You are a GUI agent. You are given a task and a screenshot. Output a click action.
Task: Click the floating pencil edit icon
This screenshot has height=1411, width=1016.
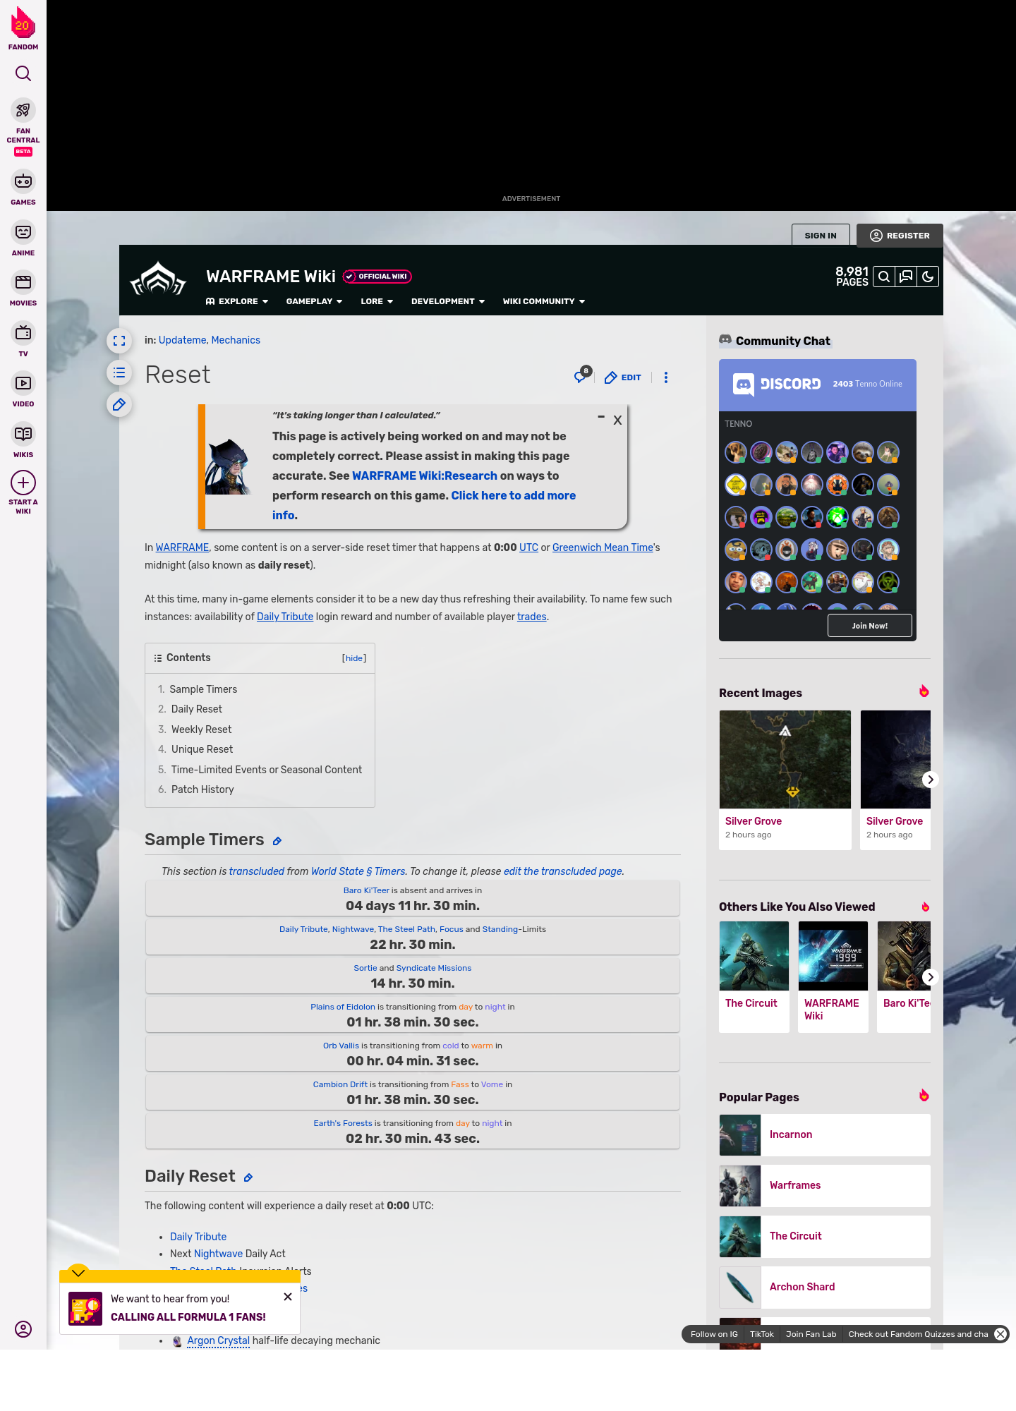pyautogui.click(x=119, y=404)
